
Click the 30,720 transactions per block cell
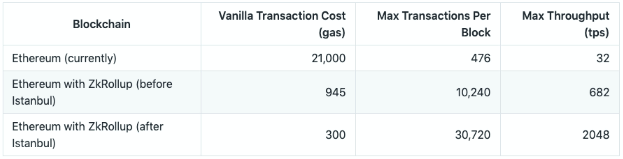coord(473,135)
